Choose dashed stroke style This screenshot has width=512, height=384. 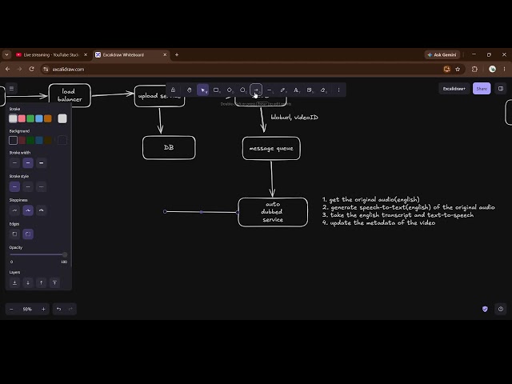(28, 186)
